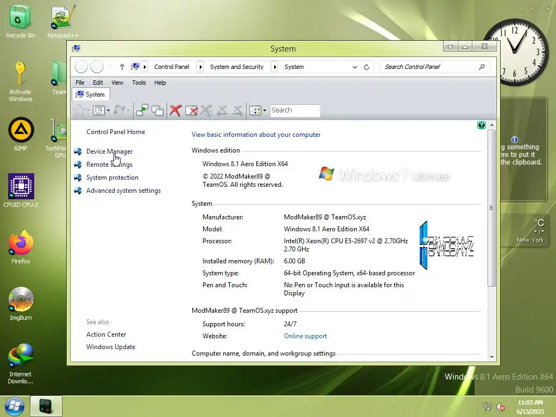This screenshot has height=417, width=556.
Task: Click the scrollbar down arrow
Action: coord(491,357)
